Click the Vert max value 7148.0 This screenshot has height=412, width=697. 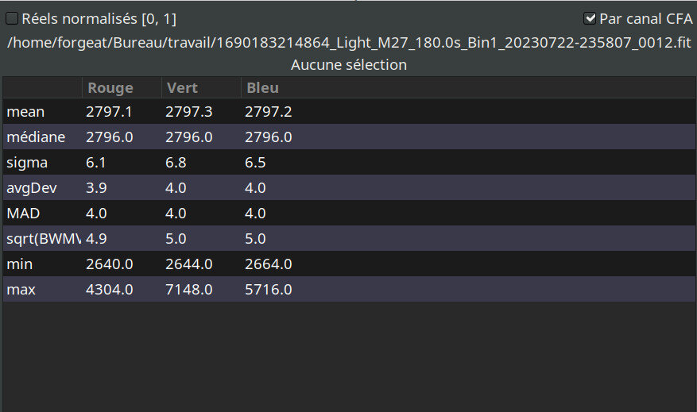coord(188,290)
